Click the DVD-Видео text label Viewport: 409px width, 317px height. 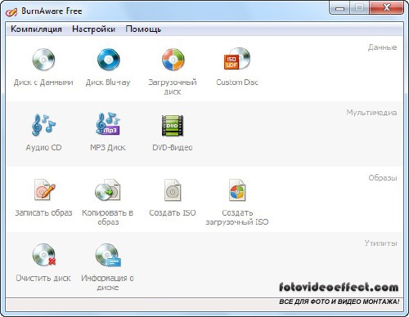point(173,148)
